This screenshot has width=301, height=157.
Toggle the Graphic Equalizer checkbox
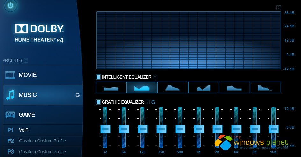click(x=98, y=102)
